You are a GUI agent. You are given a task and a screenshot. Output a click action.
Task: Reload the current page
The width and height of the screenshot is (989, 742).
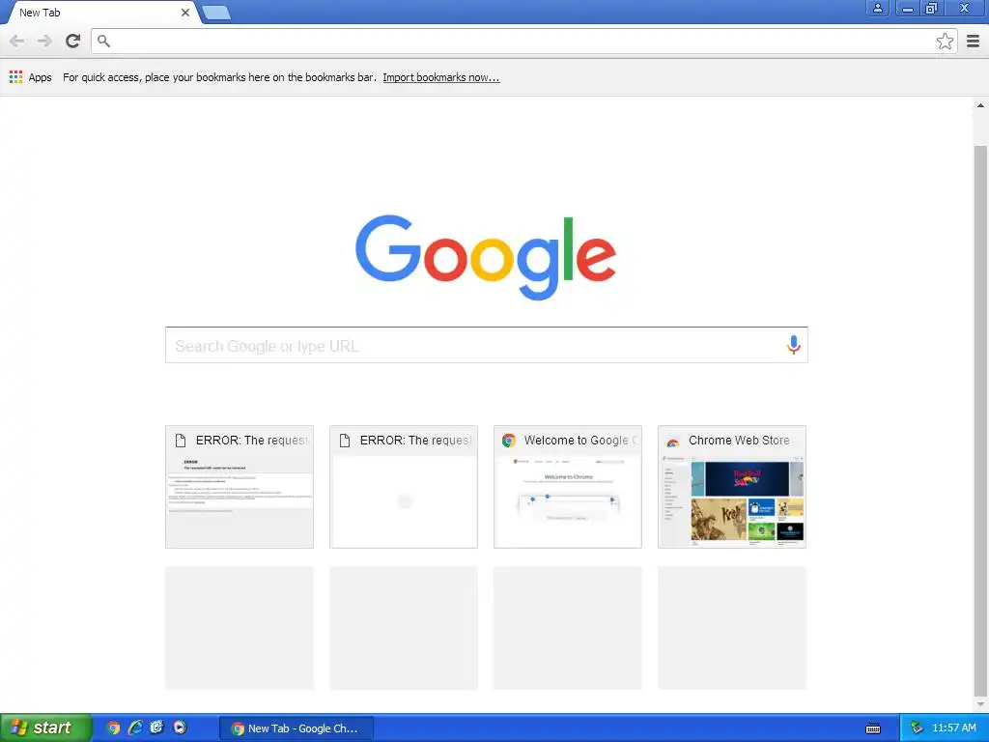[72, 41]
